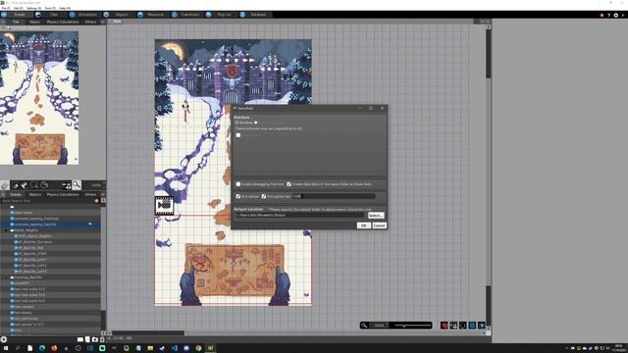Click the blue square icon in canvas bottom bar
Image resolution: width=628 pixels, height=353 pixels.
[x=472, y=326]
